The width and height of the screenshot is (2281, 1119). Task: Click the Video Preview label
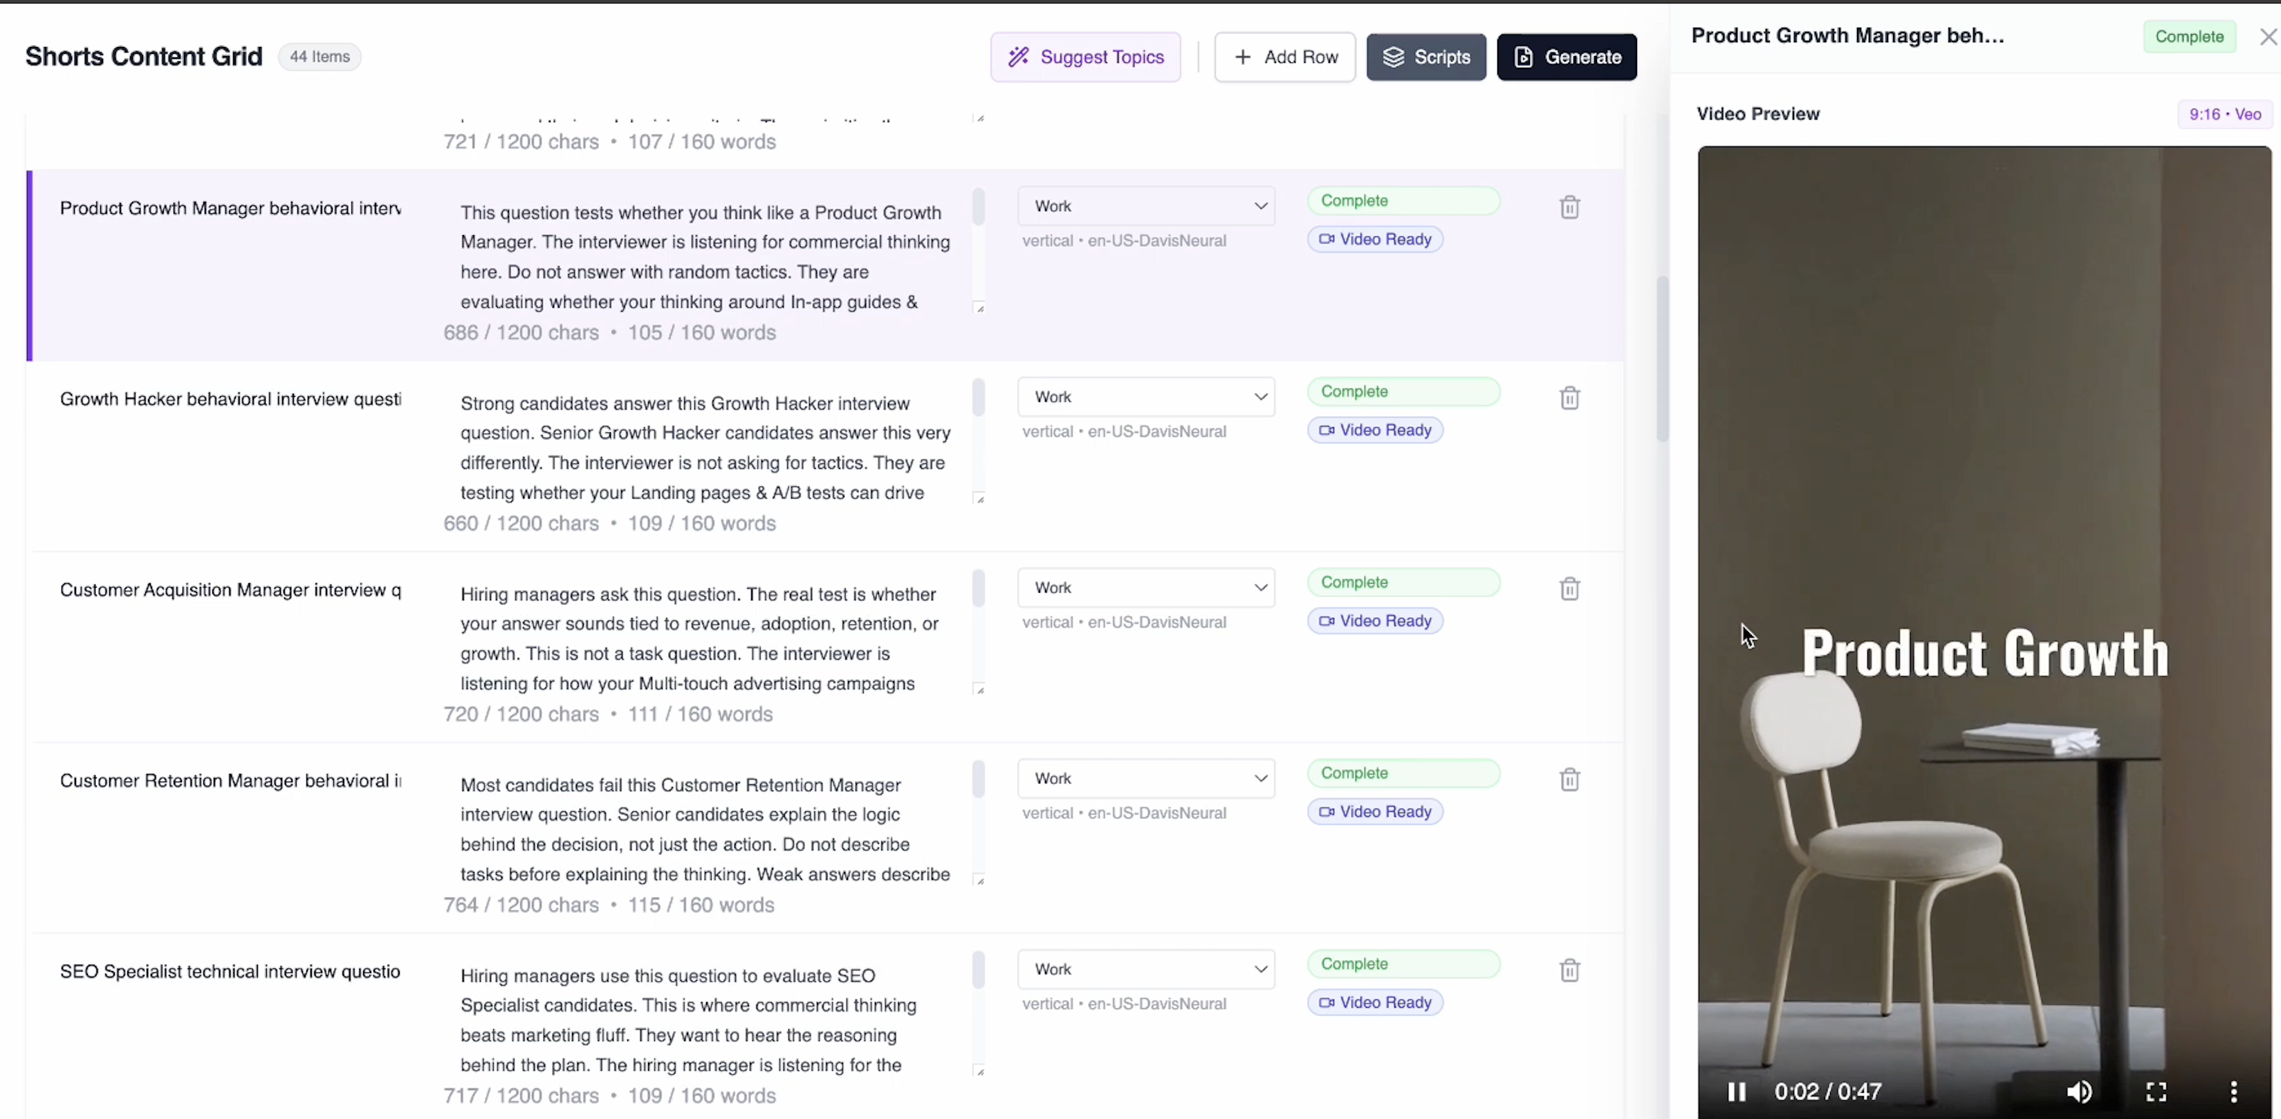pos(1757,113)
